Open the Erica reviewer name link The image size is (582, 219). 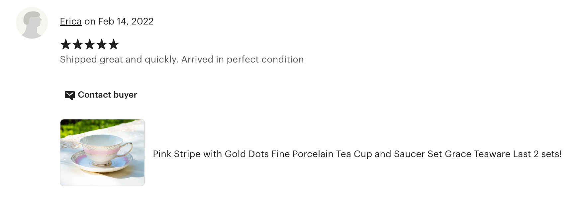click(71, 22)
